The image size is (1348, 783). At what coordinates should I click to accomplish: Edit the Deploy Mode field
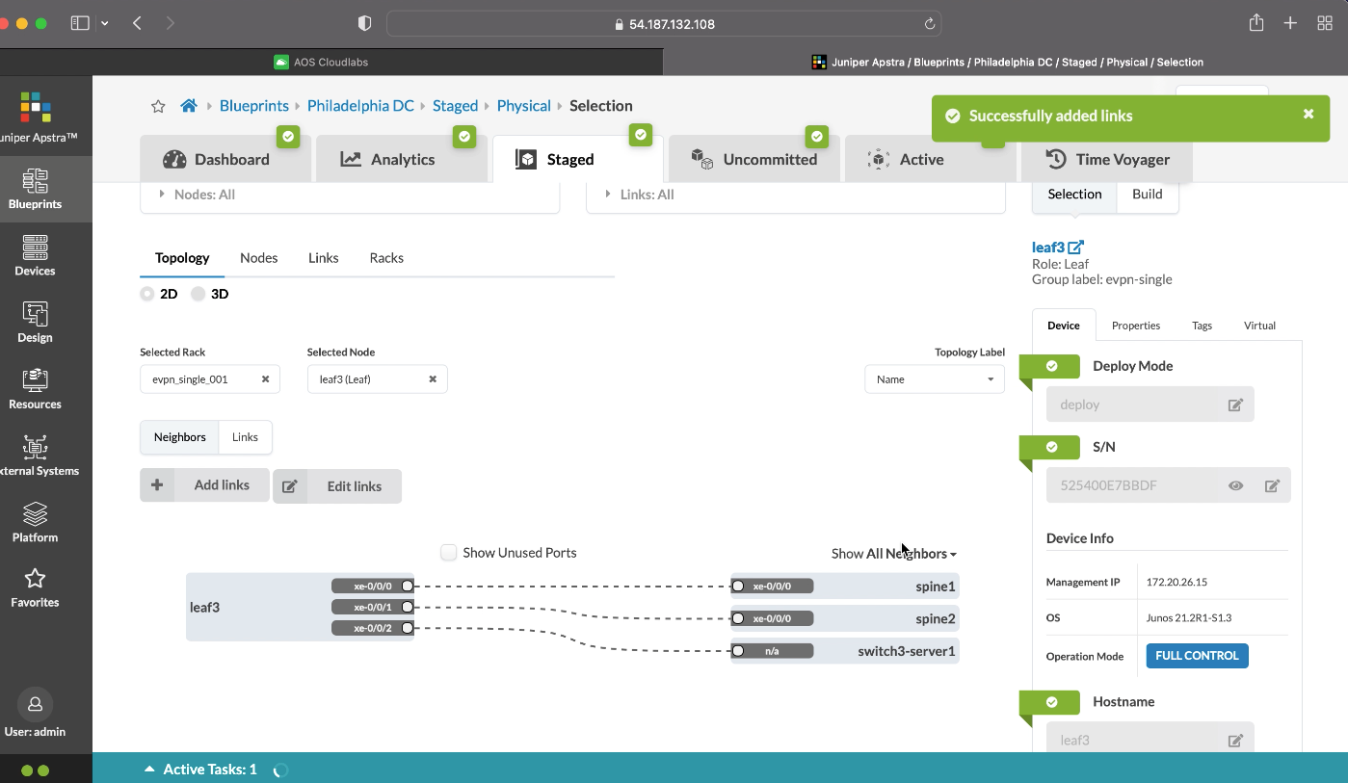tap(1235, 405)
